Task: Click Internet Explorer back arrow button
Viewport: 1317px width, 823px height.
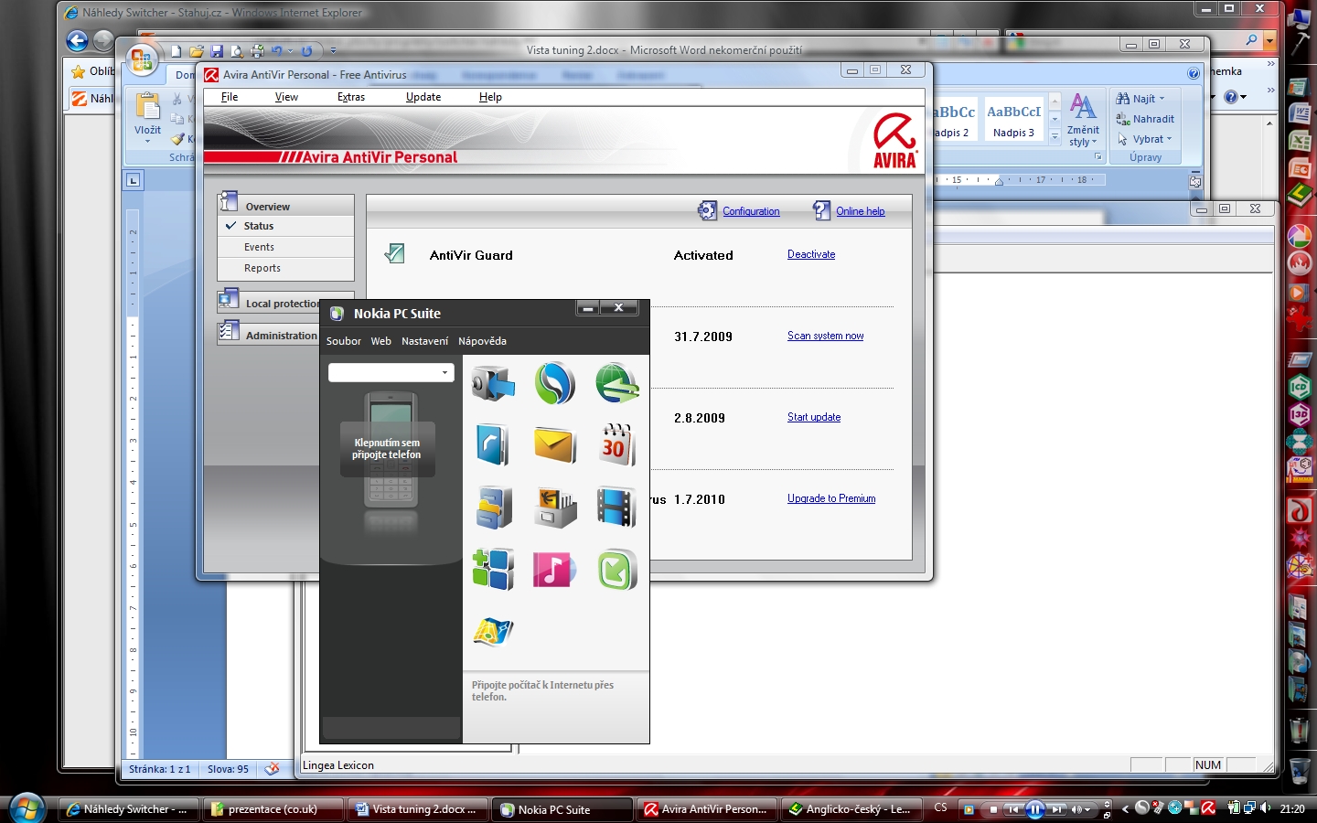Action: 78,40
